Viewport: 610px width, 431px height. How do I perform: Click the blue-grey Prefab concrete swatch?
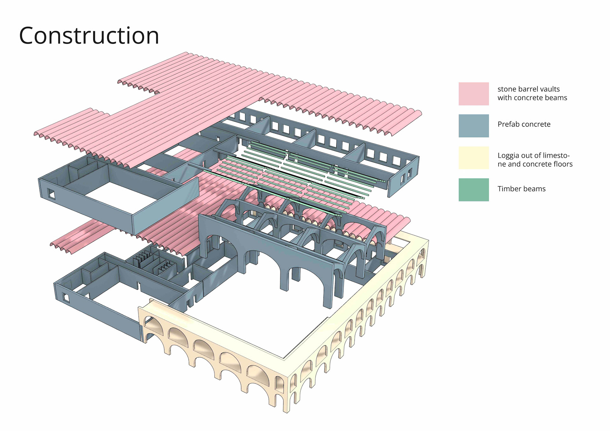(473, 126)
